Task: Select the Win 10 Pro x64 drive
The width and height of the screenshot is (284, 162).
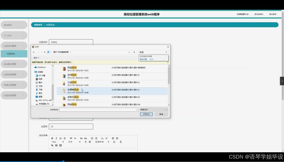Action: (44, 100)
